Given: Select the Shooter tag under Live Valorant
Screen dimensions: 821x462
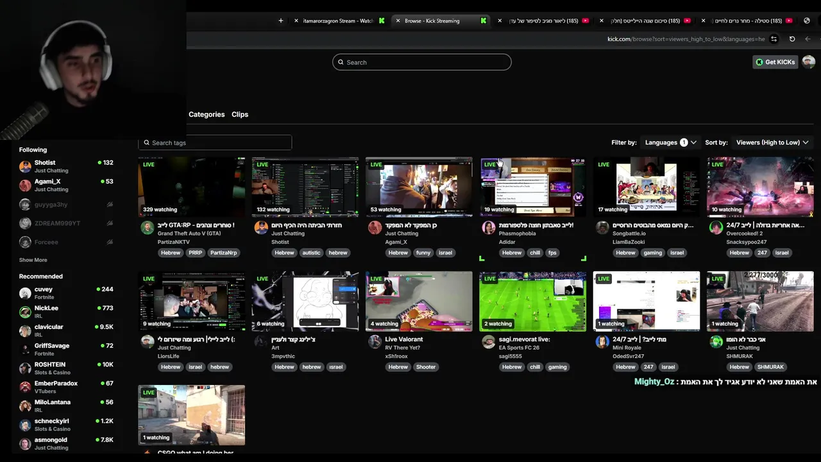Looking at the screenshot, I should (425, 367).
